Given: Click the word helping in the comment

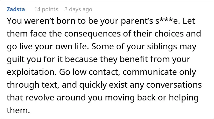Looking at the screenshot, I should [184, 98].
